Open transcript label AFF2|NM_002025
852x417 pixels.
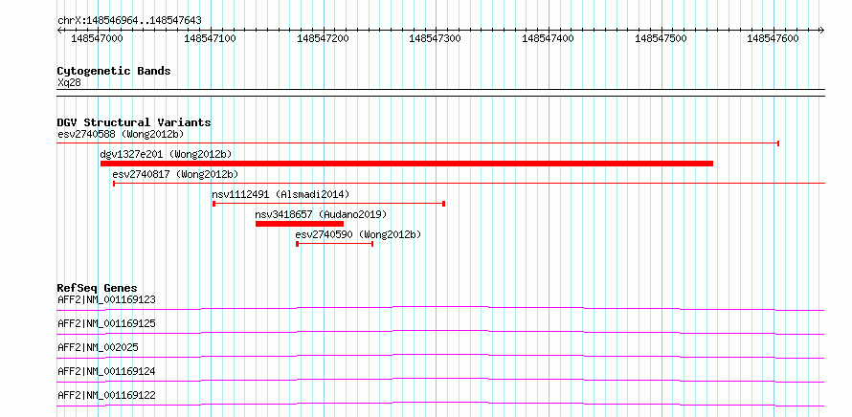click(98, 347)
